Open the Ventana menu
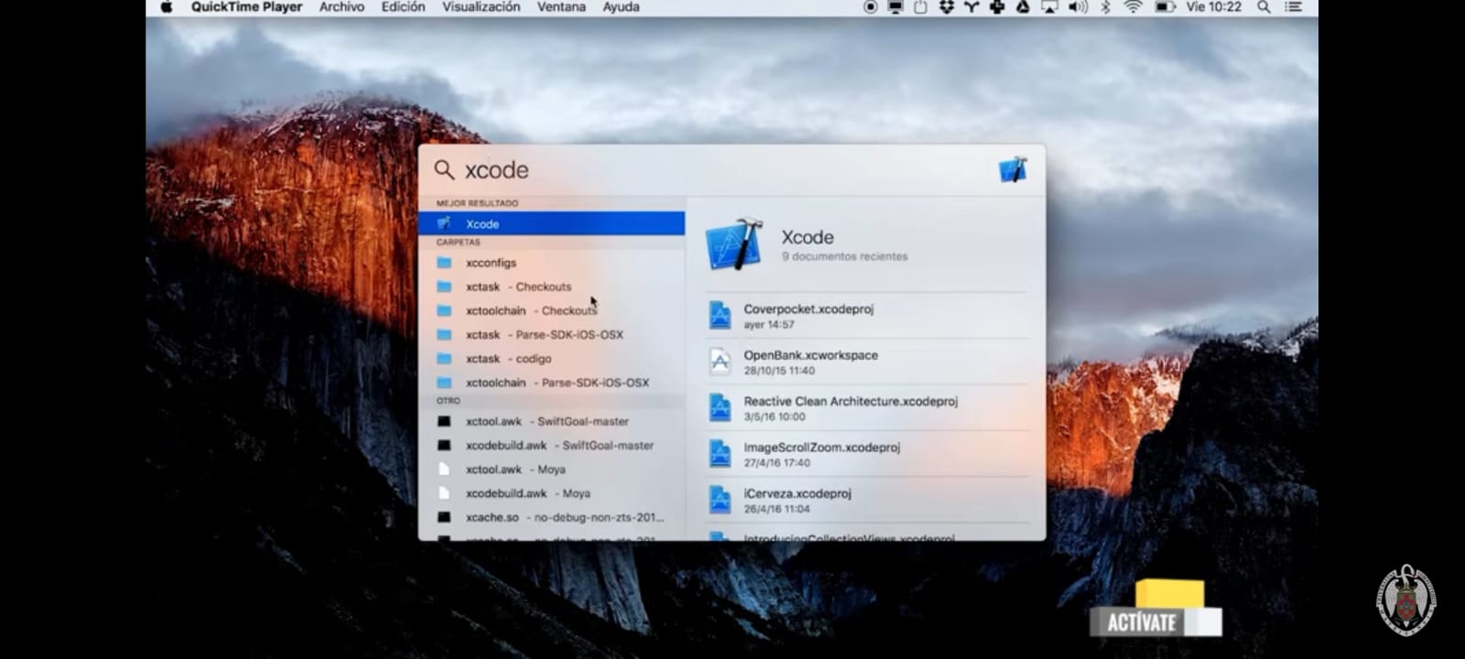Image resolution: width=1465 pixels, height=659 pixels. pos(561,6)
